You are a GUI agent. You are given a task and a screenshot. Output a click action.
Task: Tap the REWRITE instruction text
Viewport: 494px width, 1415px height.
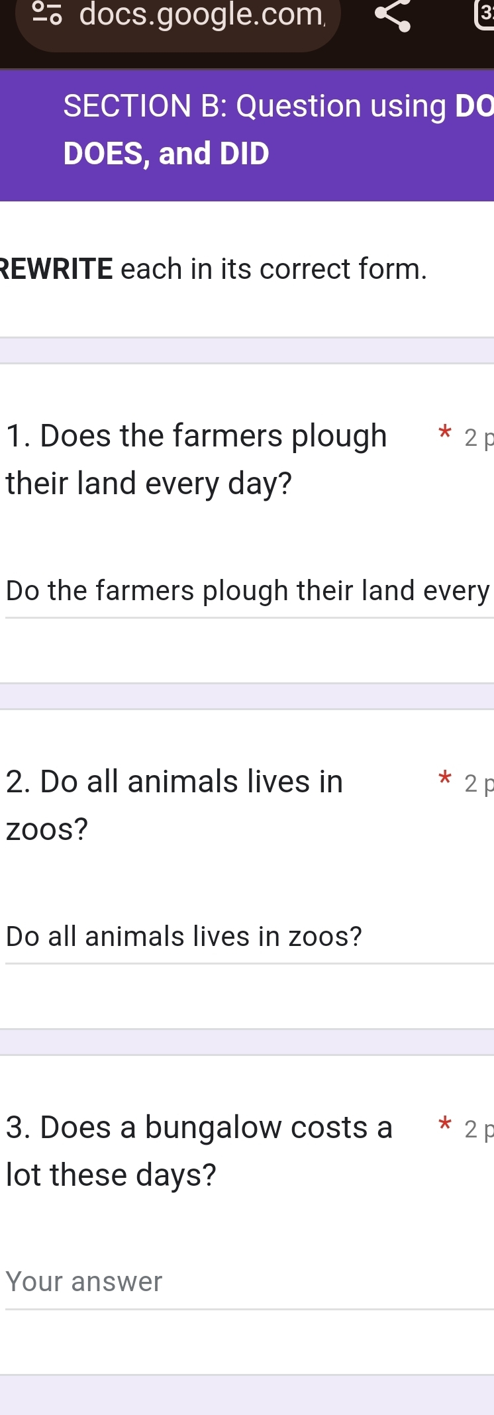213,269
